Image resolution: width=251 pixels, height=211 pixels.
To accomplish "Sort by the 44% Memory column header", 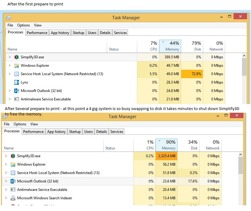I will tap(170, 46).
